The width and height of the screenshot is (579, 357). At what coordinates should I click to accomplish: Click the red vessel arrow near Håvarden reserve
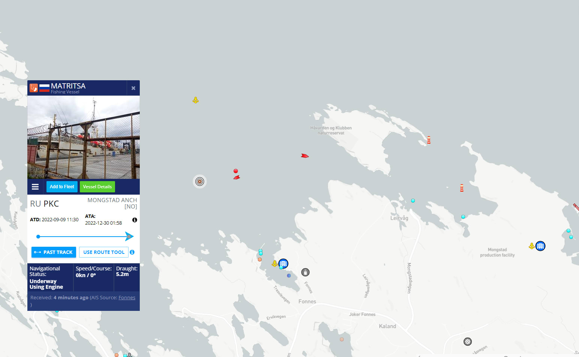tap(305, 156)
